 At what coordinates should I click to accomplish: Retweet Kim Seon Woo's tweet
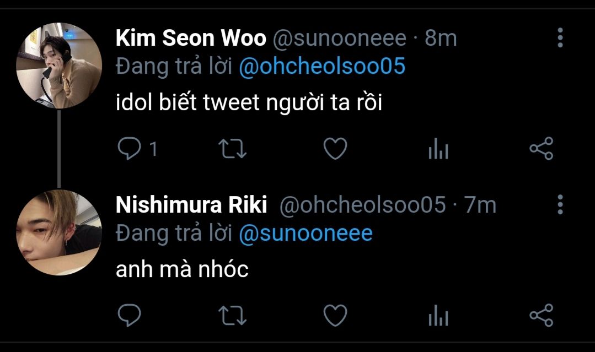coord(232,149)
